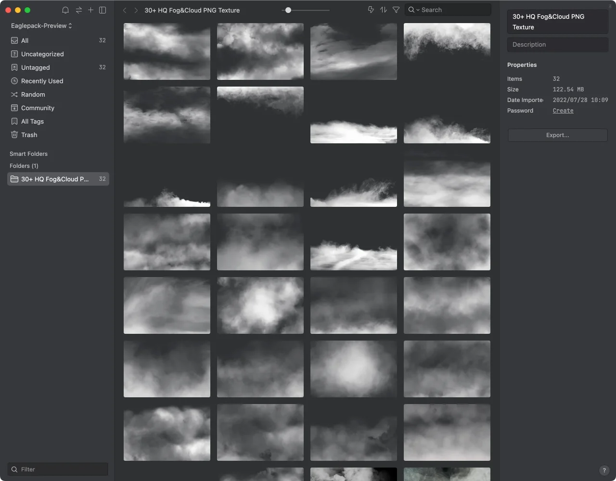Open the Community section
The image size is (616, 481).
pos(58,108)
